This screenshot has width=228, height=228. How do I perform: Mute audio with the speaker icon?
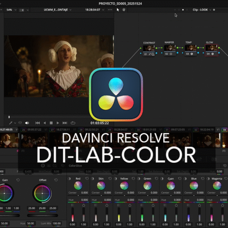pos(27,123)
